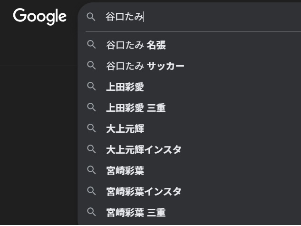Click the search icon in the search box
Image resolution: width=301 pixels, height=226 pixels.
pos(91,17)
